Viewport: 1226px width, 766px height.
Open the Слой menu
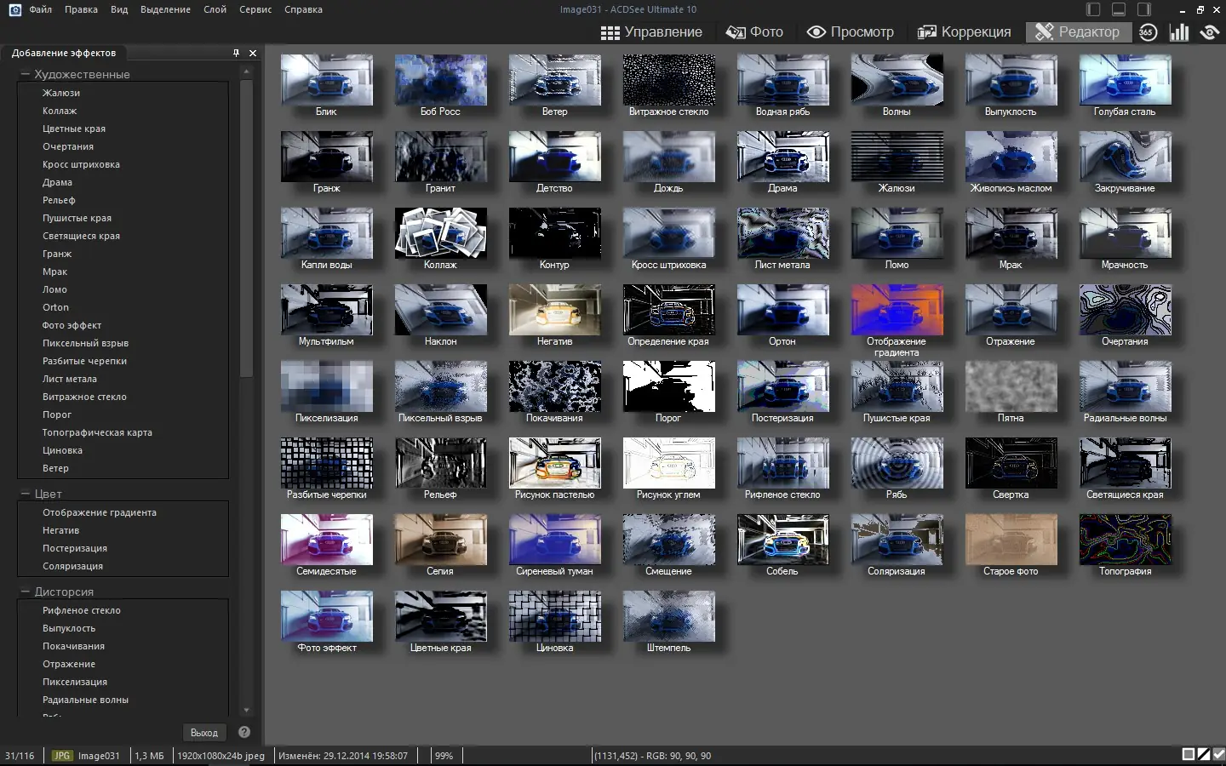coord(215,9)
